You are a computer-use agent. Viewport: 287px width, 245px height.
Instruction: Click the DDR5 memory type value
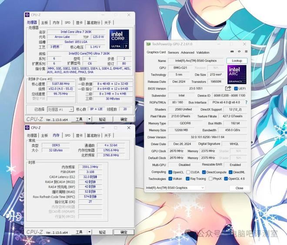click(x=56, y=145)
